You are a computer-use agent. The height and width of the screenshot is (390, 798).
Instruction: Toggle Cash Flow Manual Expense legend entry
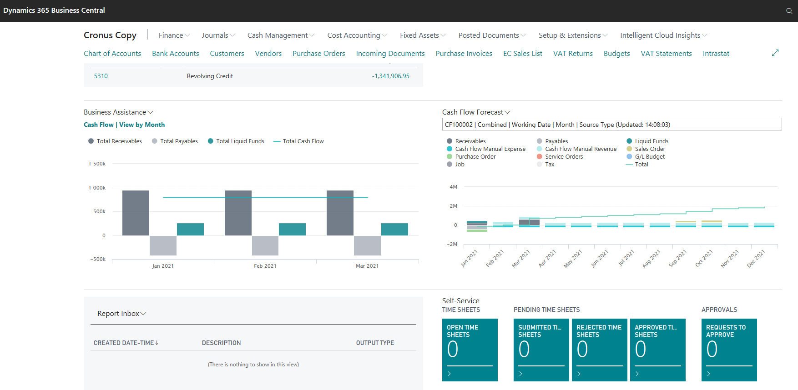point(486,149)
